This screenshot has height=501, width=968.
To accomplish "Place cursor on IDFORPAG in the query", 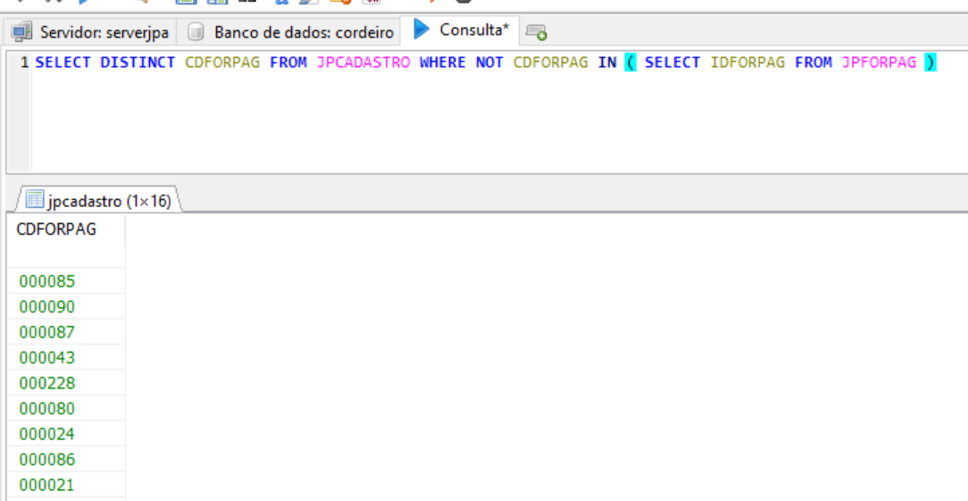I will tap(747, 63).
